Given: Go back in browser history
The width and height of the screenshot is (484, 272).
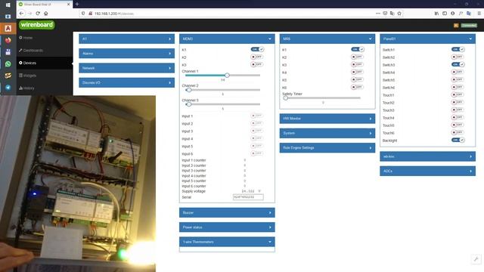Looking at the screenshot, I should pos(21,14).
